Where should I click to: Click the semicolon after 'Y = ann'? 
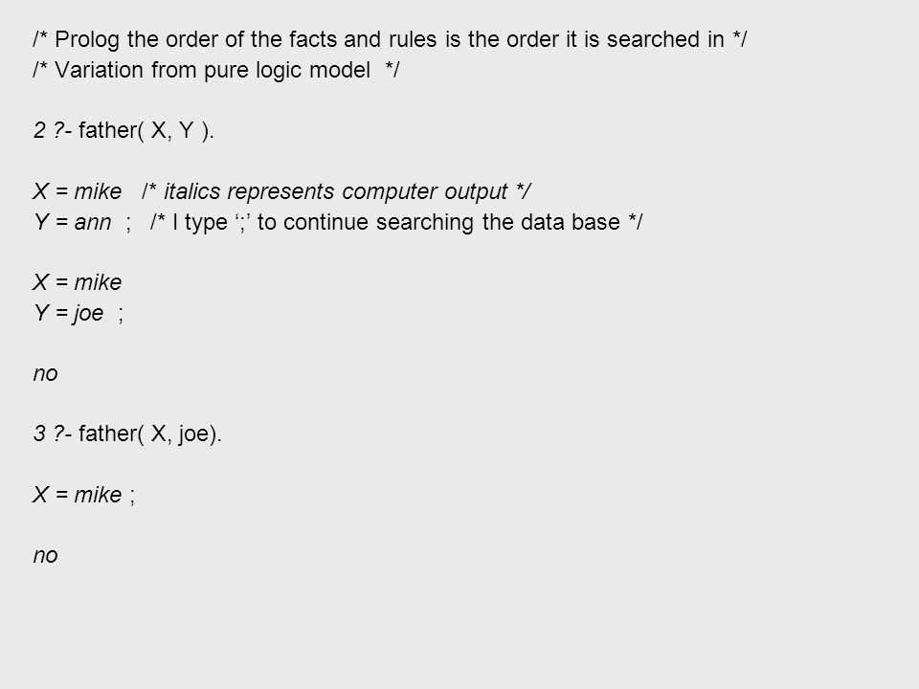[x=128, y=224]
